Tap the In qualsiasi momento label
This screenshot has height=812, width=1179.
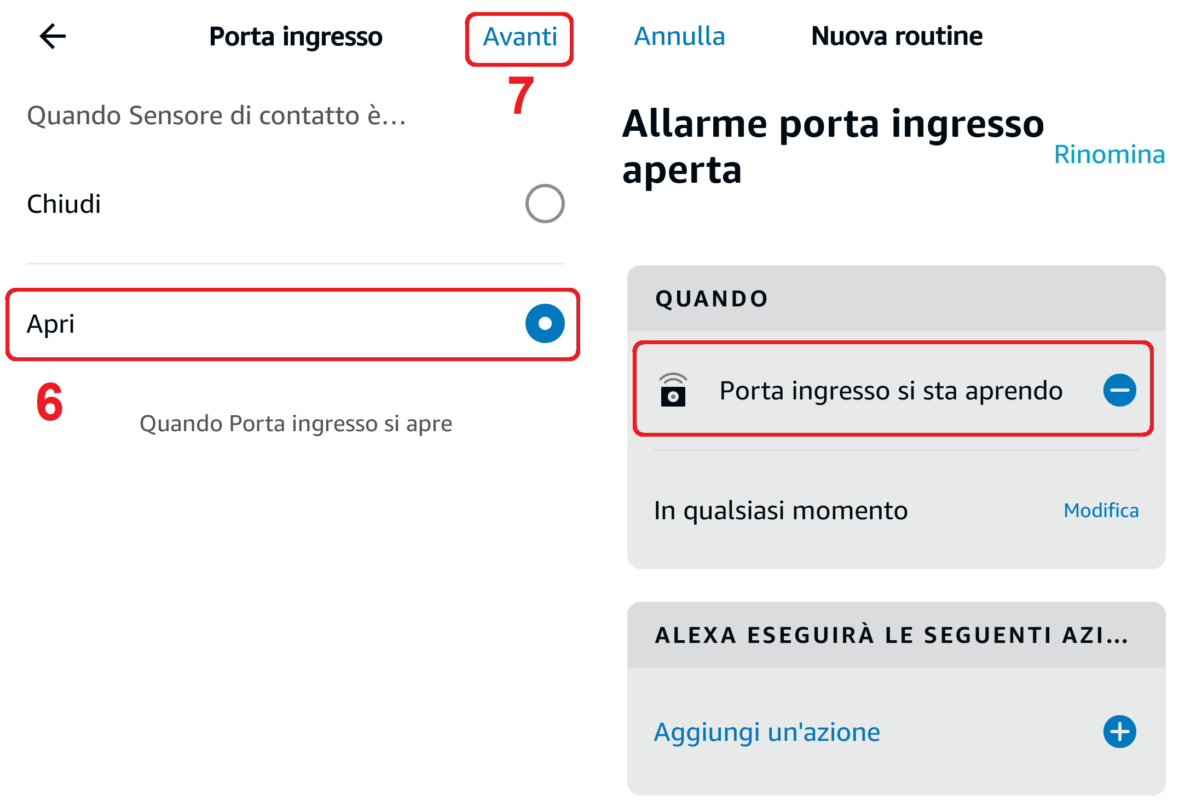pos(781,511)
